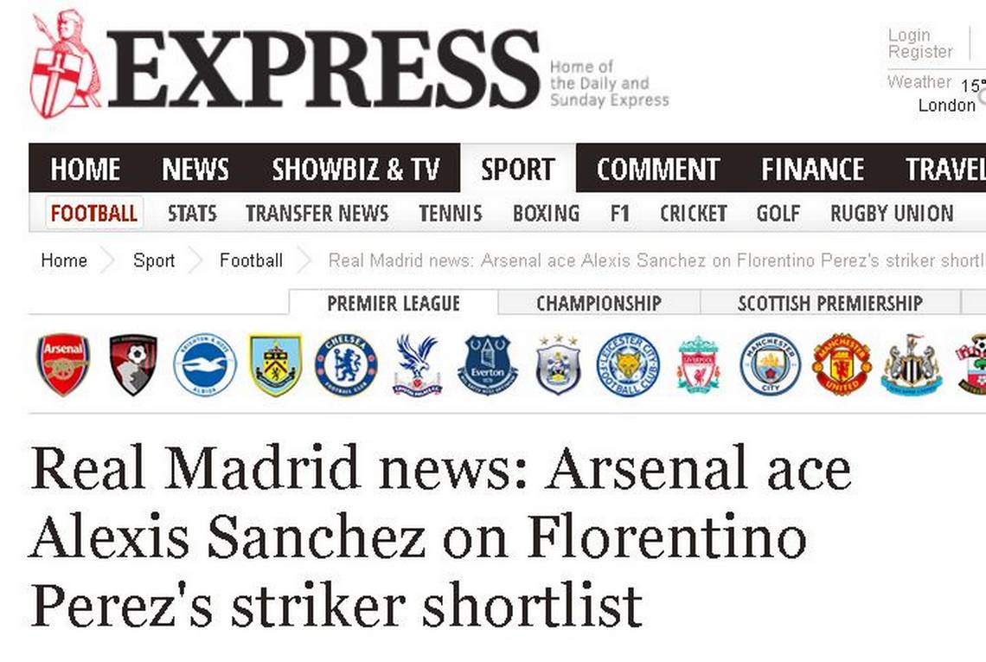Viewport: 986px width, 662px height.
Task: Click the Express crusader logo
Action: point(66,64)
